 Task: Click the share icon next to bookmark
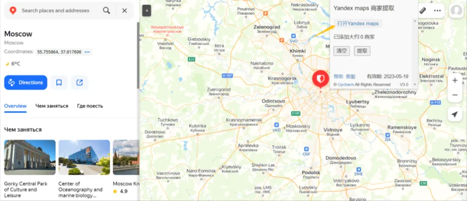pyautogui.click(x=79, y=83)
